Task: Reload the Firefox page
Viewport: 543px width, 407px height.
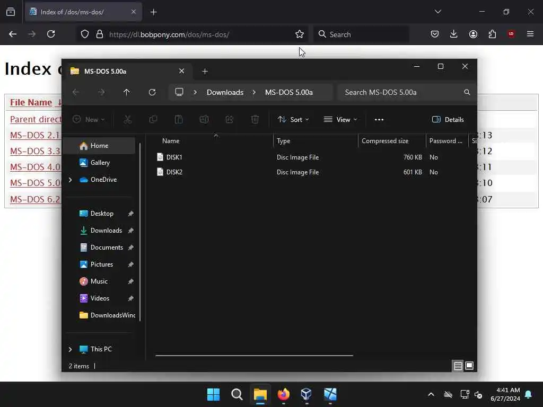Action: [51, 34]
